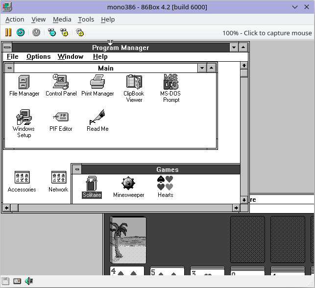The height and width of the screenshot is (288, 315).
Task: Click the sound speaker status bar icon
Action: pos(29,281)
